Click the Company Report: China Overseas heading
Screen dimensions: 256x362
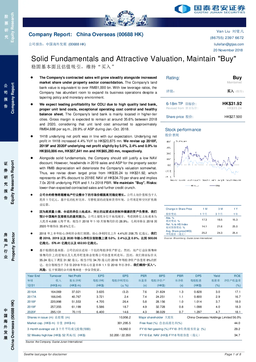[86, 35]
